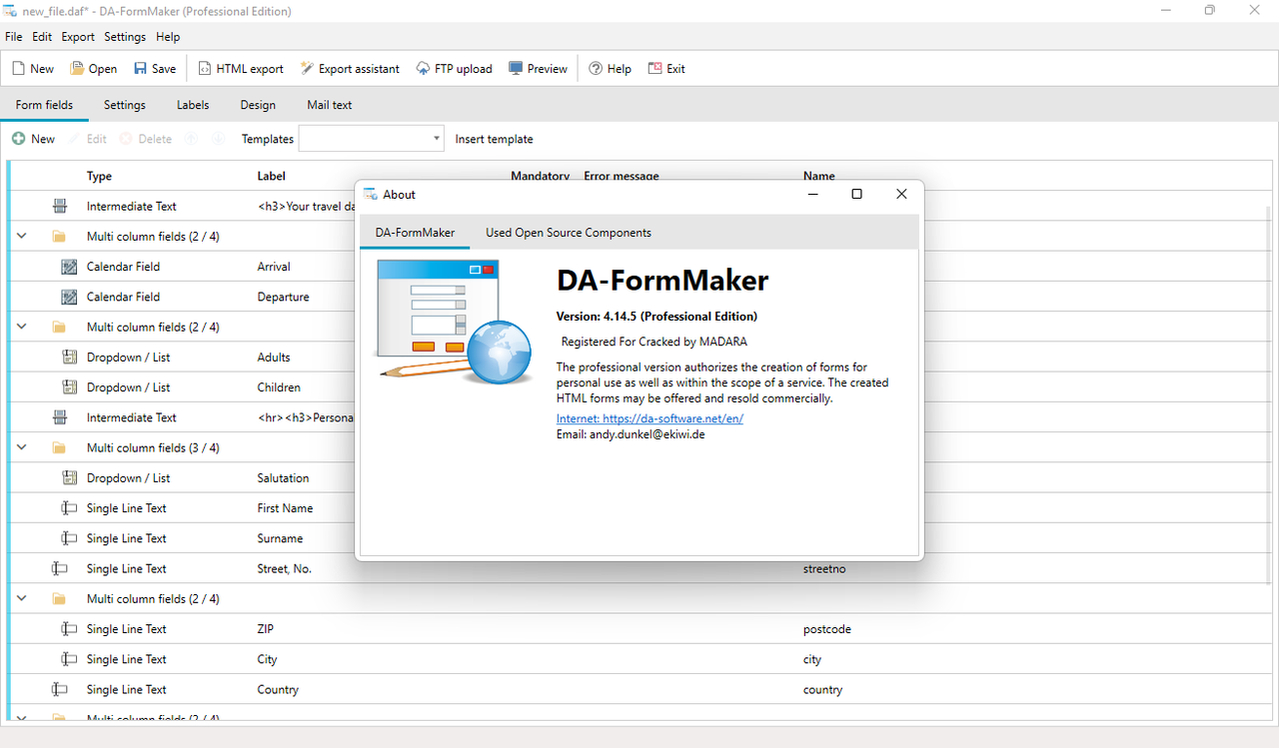Click the Edit field button
This screenshot has width=1279, height=748.
pyautogui.click(x=88, y=139)
